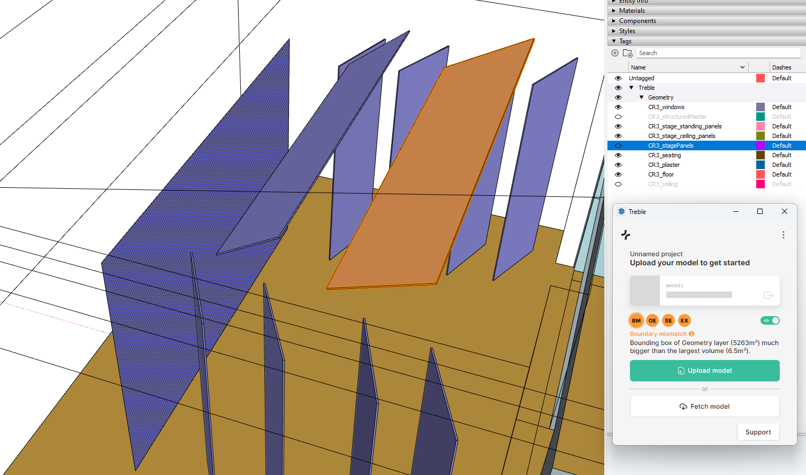Viewport: 806px width, 475px height.
Task: Collapse the Tags tray panel
Action: [614, 41]
